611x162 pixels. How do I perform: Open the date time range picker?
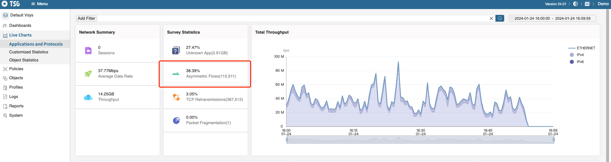(x=552, y=18)
